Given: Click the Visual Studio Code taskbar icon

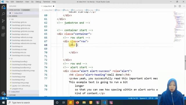Looking at the screenshot, I should (x=104, y=102).
